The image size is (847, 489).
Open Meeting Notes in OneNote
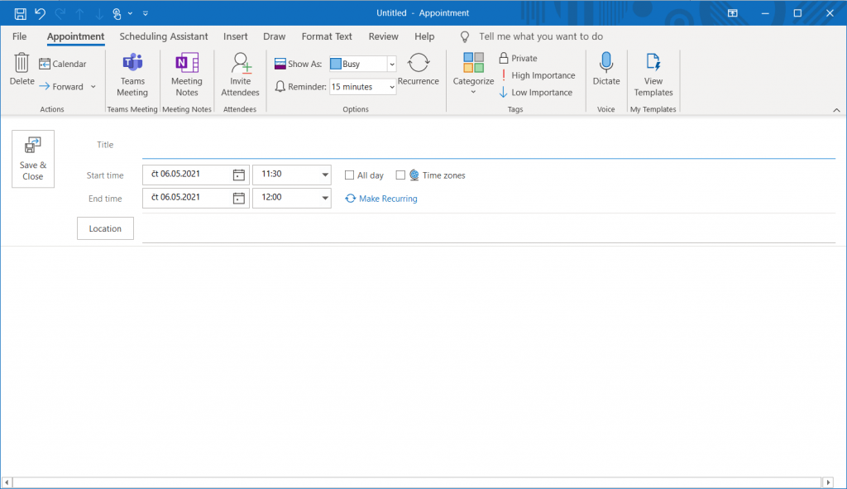pos(186,65)
